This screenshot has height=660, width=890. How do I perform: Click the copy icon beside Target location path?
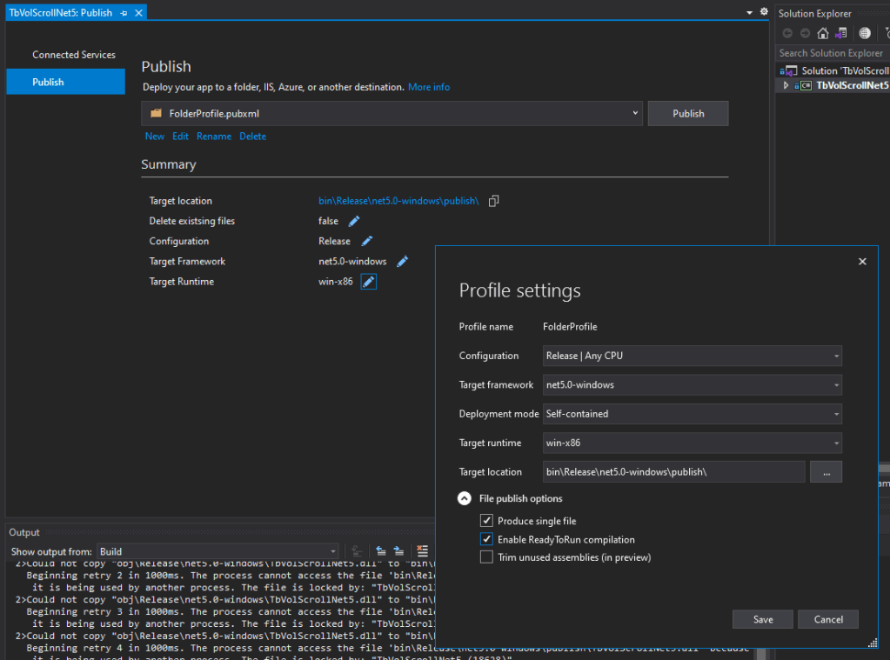[x=494, y=201]
